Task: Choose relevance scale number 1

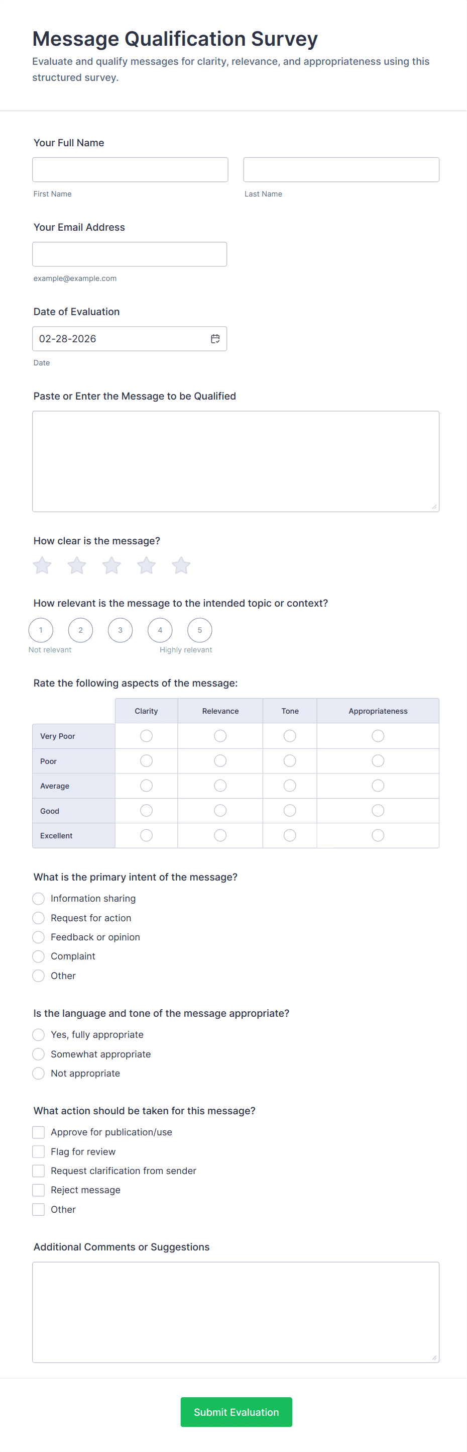Action: tap(41, 630)
